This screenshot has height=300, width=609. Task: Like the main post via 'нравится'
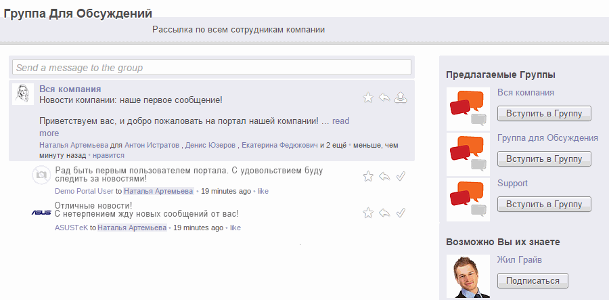[109, 156]
